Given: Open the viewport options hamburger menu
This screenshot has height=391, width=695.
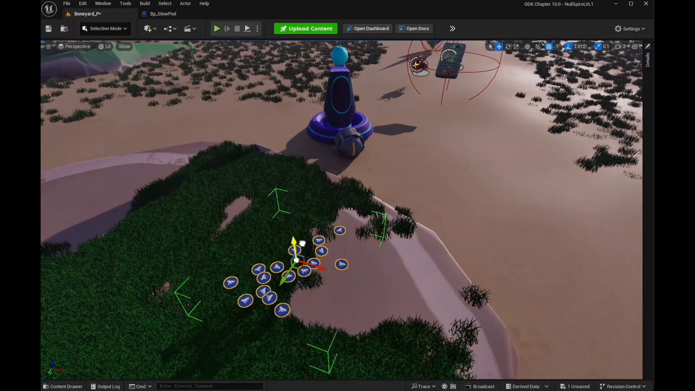Looking at the screenshot, I should coord(49,46).
